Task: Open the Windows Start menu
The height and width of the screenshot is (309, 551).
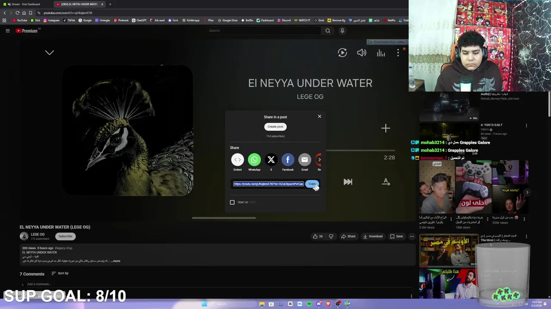Action: tap(204, 304)
